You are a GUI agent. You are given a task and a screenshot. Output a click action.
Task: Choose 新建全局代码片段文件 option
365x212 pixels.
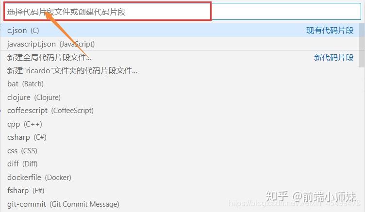coord(180,57)
